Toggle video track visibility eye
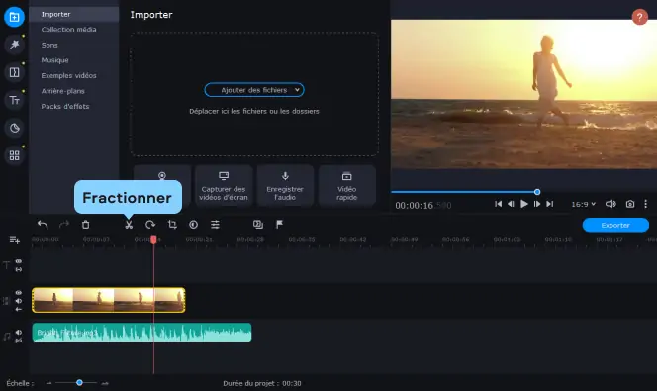657x391 pixels. point(19,293)
